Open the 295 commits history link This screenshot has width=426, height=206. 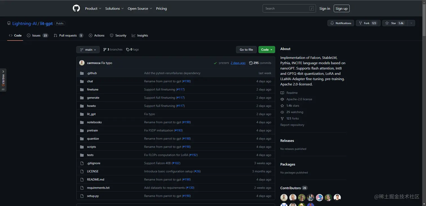(x=260, y=63)
